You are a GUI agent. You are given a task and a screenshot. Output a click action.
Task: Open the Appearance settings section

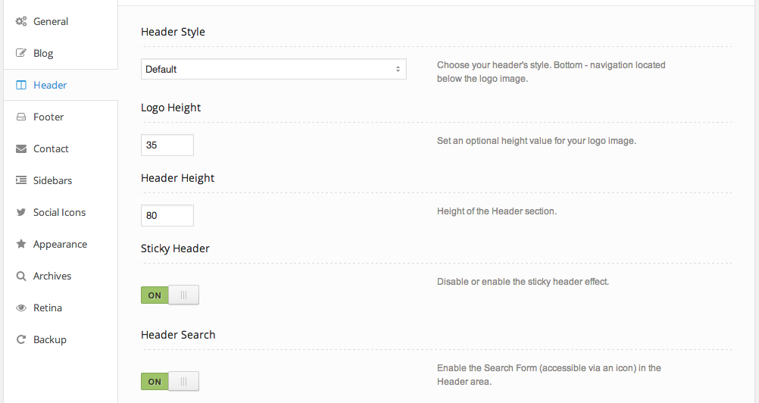(x=60, y=245)
